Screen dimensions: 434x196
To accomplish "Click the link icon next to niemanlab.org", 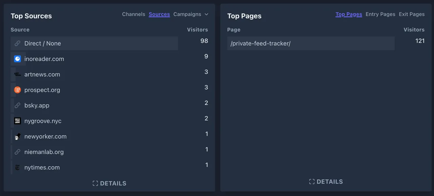I will tap(18, 152).
